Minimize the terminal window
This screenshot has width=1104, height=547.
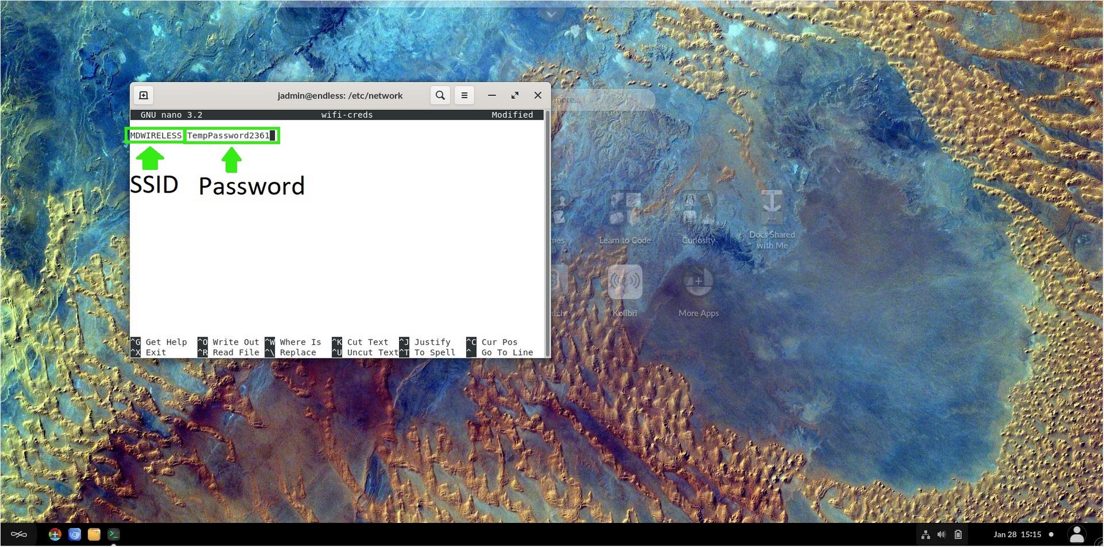tap(492, 95)
